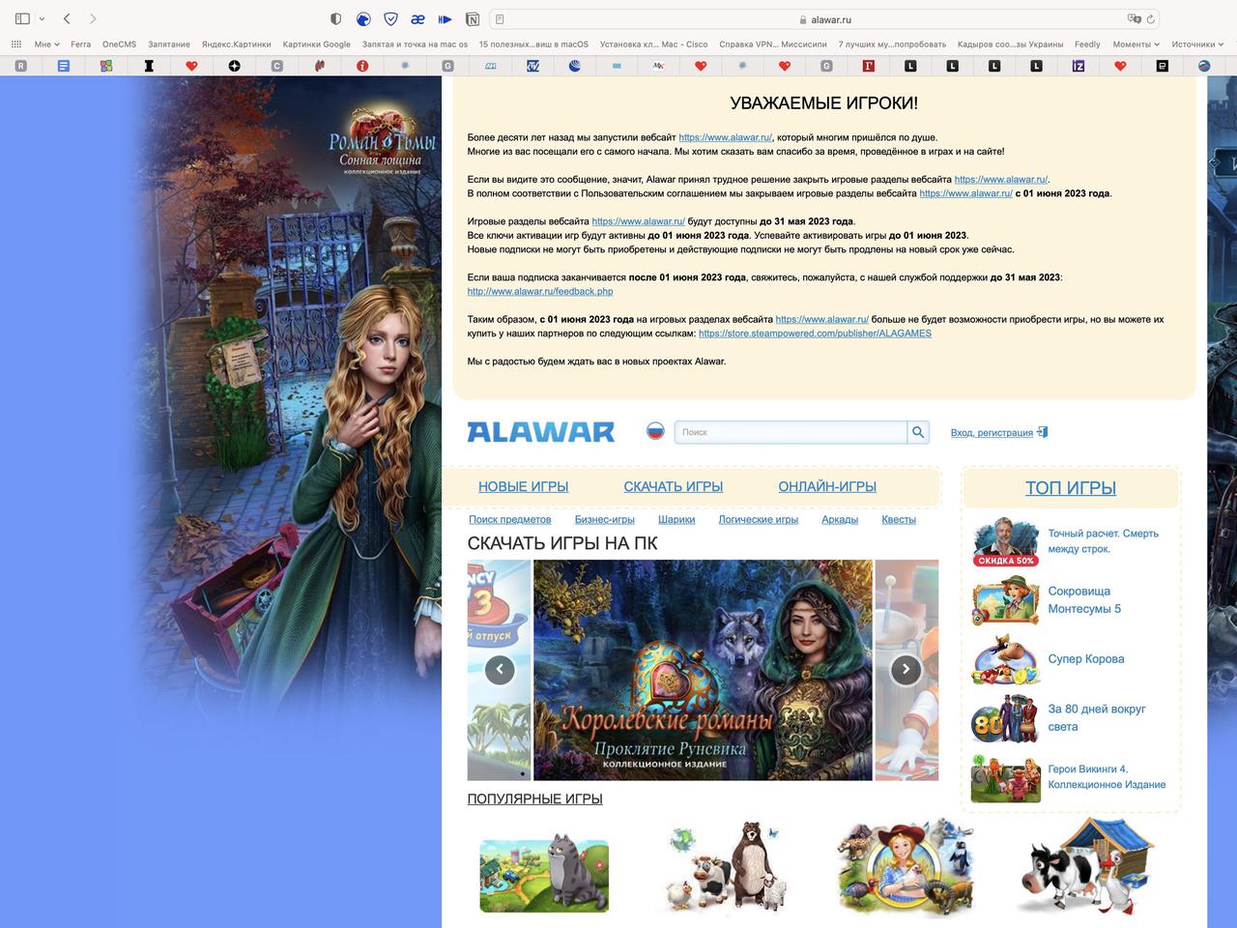1237x928 pixels.
Task: Switch to the blue document pinned tab
Action: pyautogui.click(x=63, y=66)
